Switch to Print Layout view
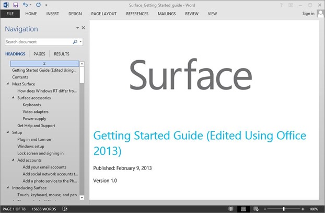325x213 pixels. point(243,209)
